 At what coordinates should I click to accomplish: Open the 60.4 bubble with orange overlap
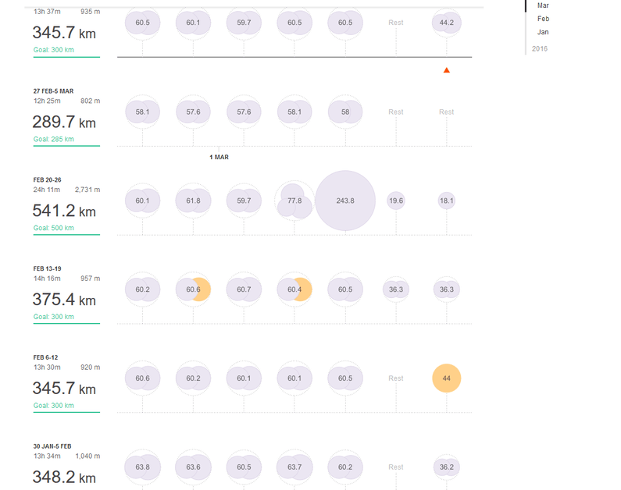[x=294, y=289]
